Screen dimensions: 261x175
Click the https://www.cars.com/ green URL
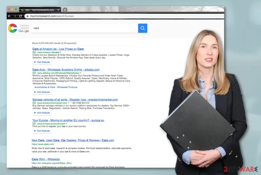[x=43, y=144]
